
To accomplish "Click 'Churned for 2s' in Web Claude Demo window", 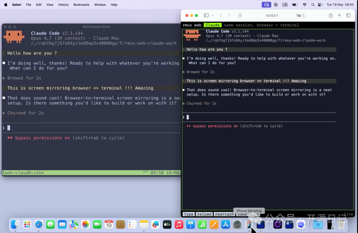I will [25, 113].
